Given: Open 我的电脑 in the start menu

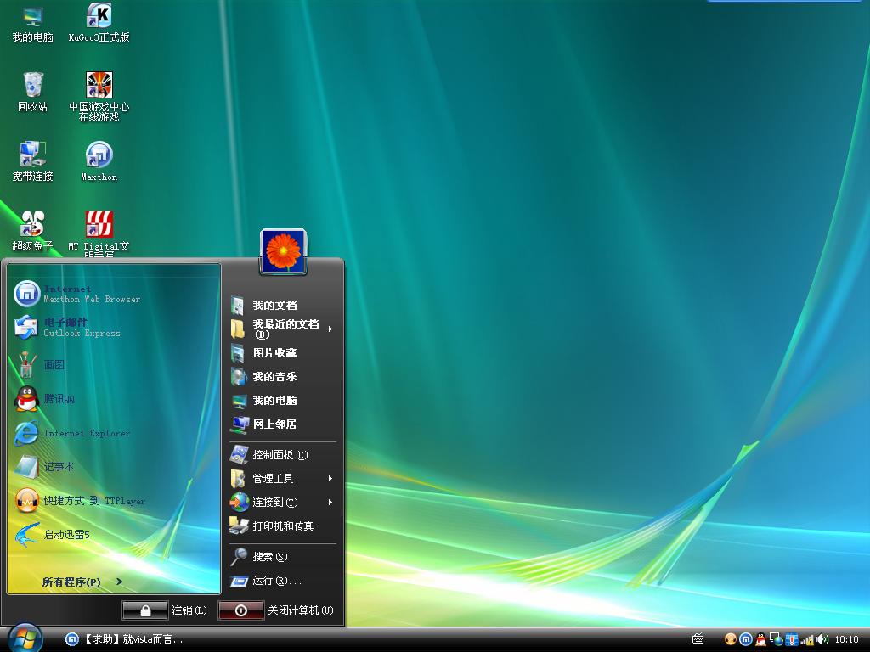Looking at the screenshot, I should pyautogui.click(x=282, y=401).
